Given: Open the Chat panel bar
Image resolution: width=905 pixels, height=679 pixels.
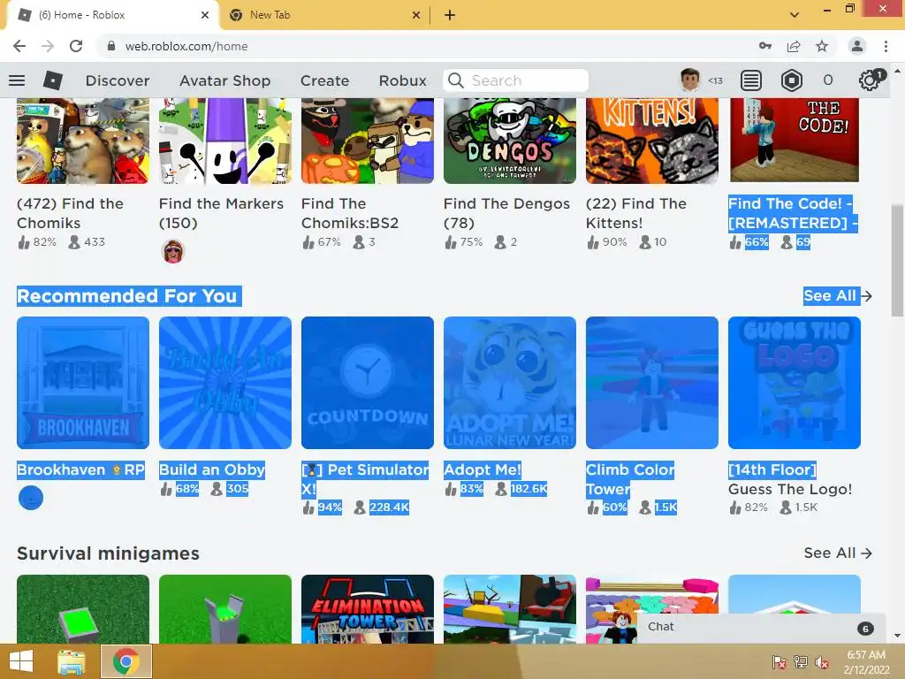Looking at the screenshot, I should (x=761, y=628).
